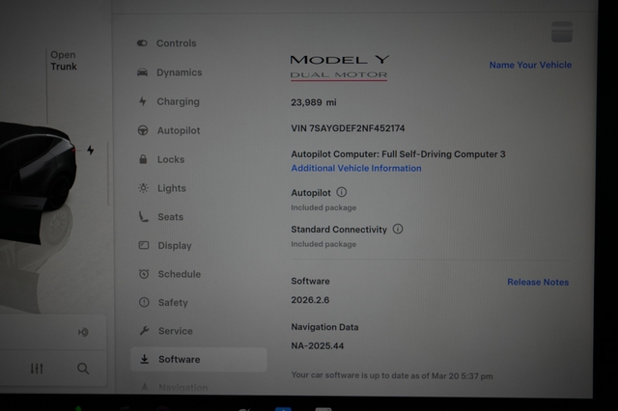The height and width of the screenshot is (411, 618).
Task: Click the Locks padlock icon
Action: click(143, 159)
